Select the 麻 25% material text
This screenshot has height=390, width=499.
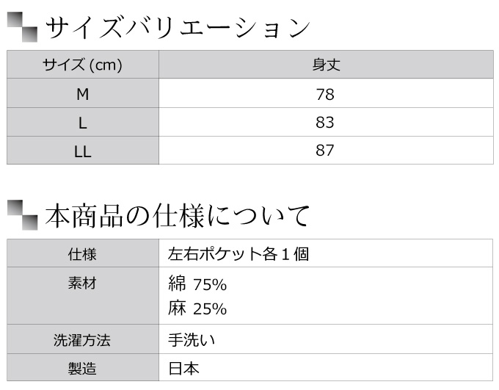tap(197, 308)
